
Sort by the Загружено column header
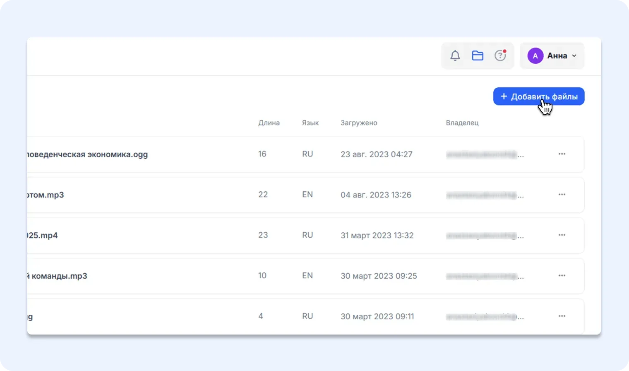(359, 123)
